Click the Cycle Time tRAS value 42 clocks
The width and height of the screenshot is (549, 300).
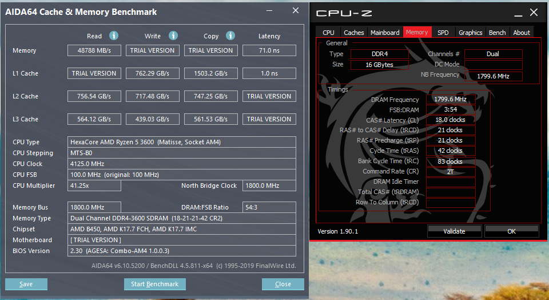[x=451, y=151]
